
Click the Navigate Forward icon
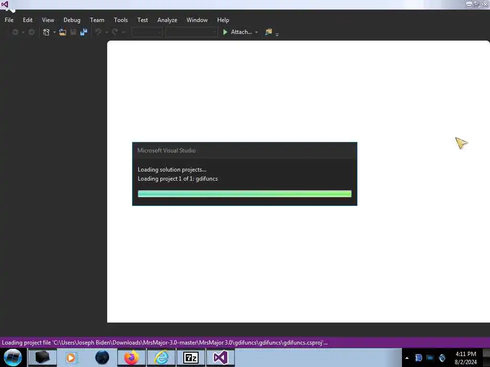click(x=32, y=32)
